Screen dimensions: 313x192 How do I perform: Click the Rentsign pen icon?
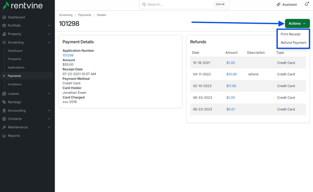tap(4, 102)
